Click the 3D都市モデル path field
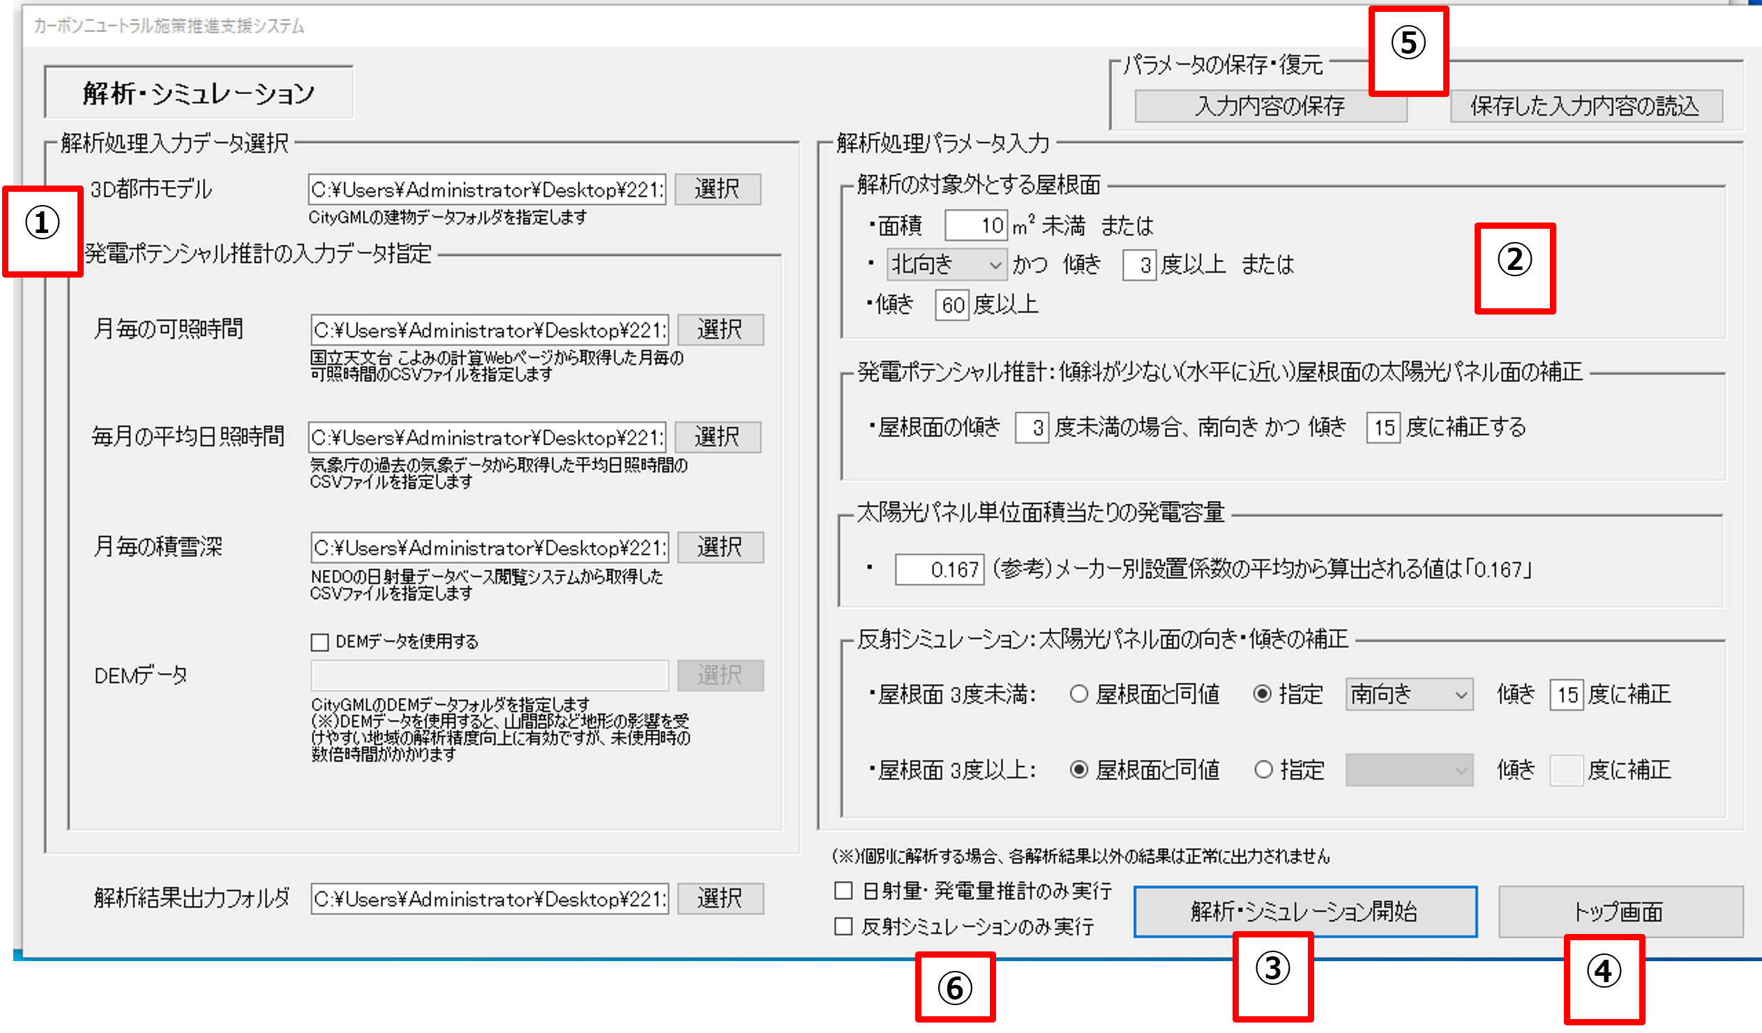 pos(488,189)
